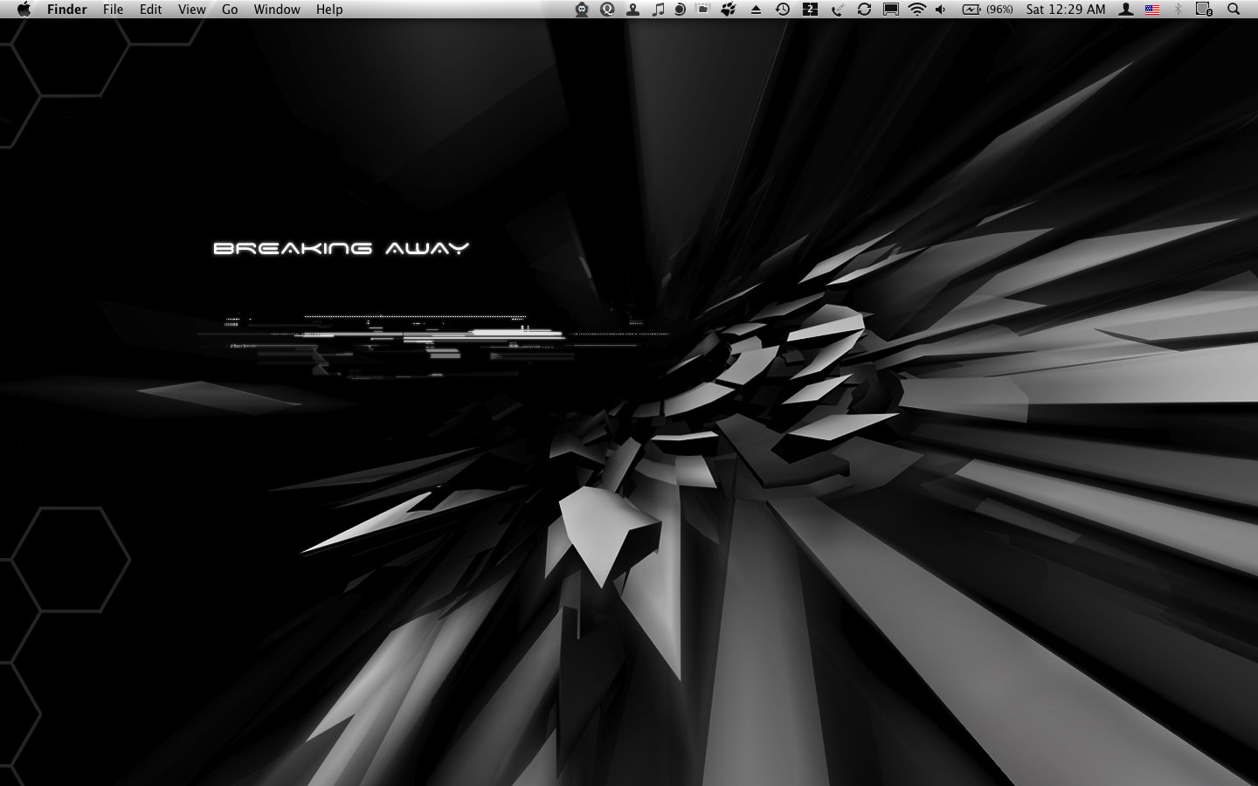The image size is (1258, 786).
Task: Open the Edit menu
Action: 151,10
